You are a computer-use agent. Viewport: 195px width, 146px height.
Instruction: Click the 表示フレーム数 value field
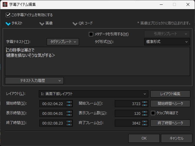[x=128, y=113]
